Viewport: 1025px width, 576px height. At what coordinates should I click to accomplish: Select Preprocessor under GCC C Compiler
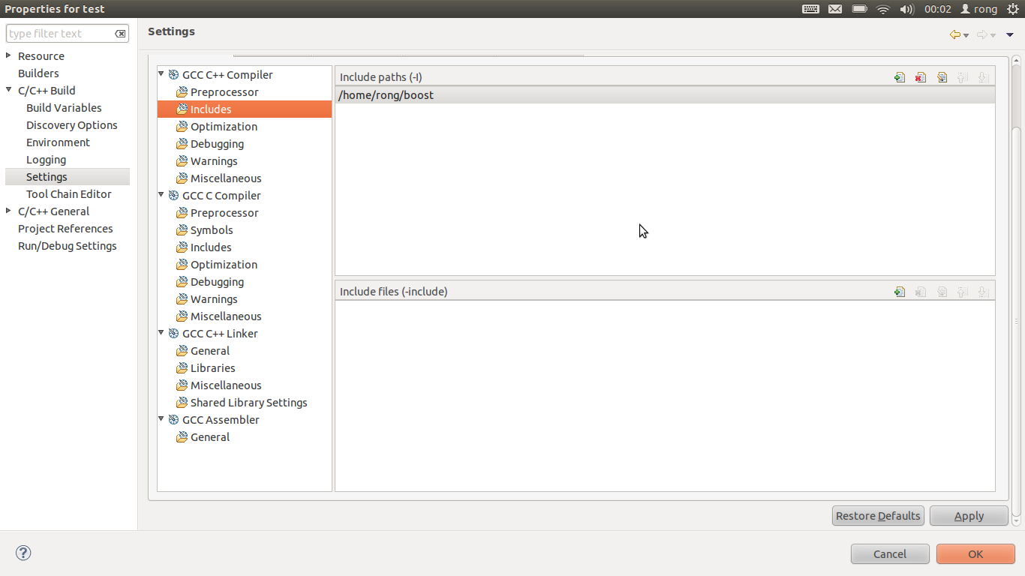tap(224, 213)
